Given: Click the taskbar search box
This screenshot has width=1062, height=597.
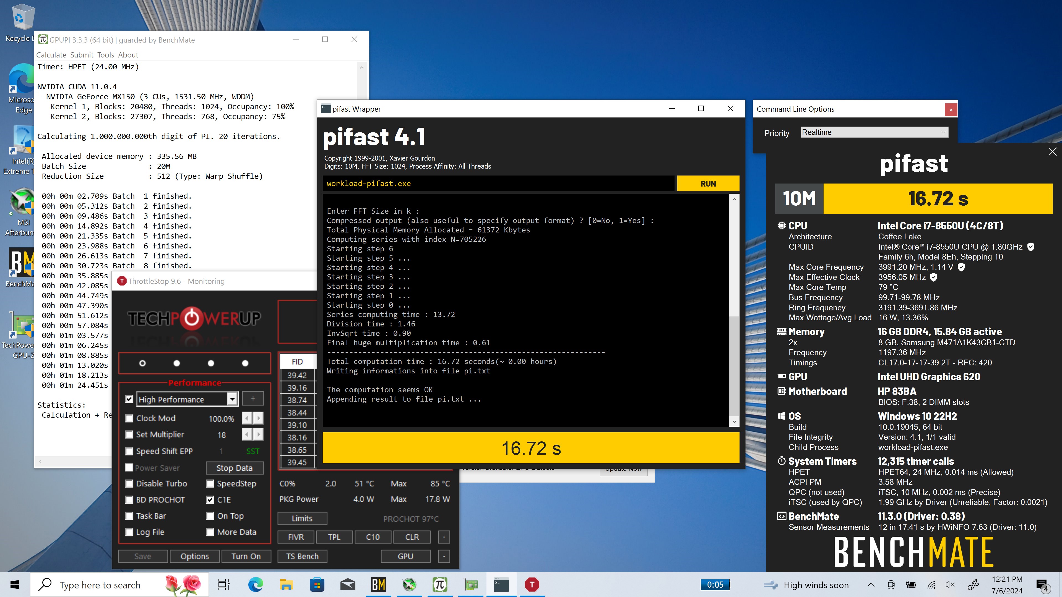Looking at the screenshot, I should 119,585.
